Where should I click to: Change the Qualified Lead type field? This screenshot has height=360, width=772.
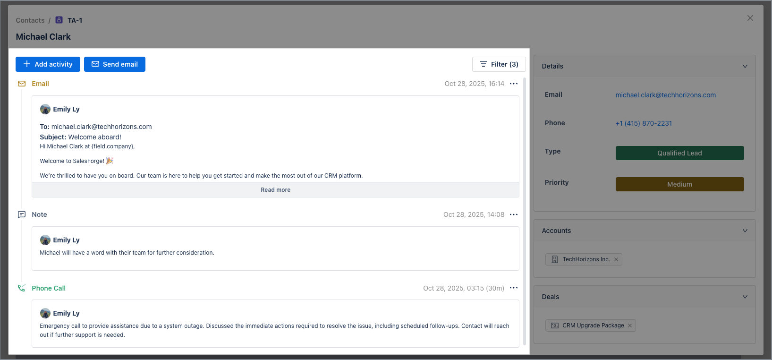(679, 153)
